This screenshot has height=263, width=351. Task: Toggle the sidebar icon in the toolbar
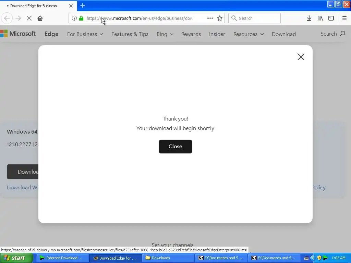(331, 18)
